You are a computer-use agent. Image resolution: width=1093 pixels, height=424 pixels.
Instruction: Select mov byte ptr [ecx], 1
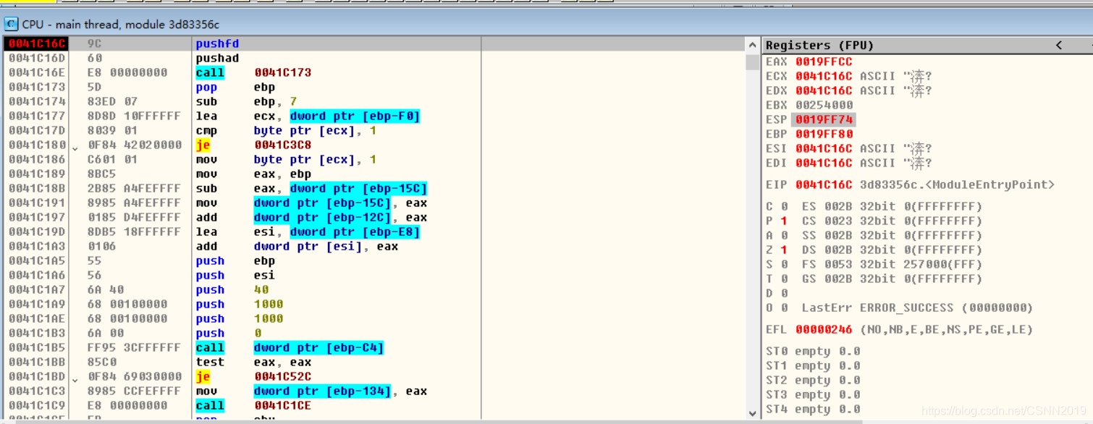coord(286,160)
